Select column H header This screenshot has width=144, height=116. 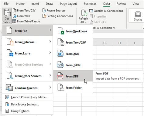(x=119, y=43)
